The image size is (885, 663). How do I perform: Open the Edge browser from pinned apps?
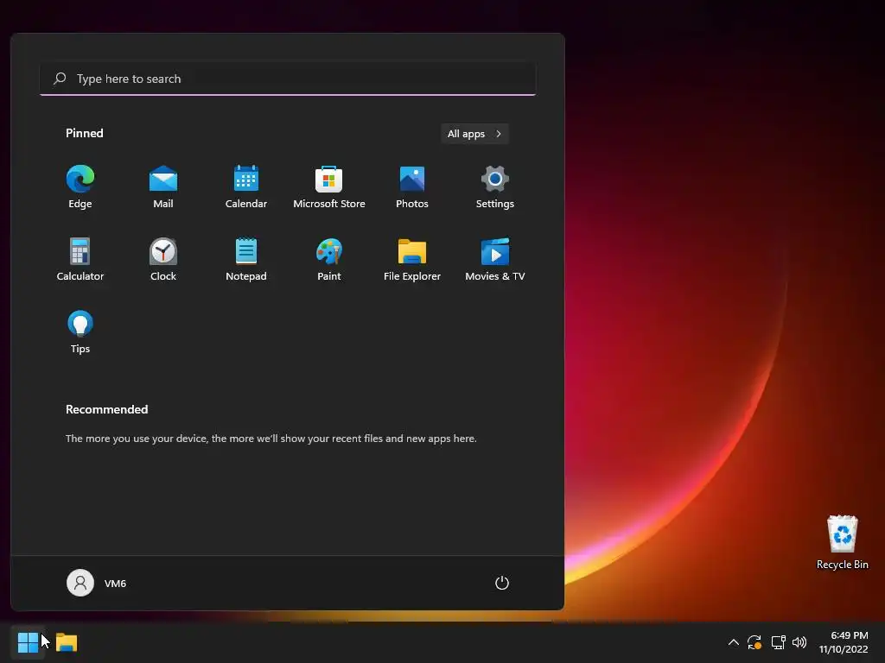coord(80,187)
